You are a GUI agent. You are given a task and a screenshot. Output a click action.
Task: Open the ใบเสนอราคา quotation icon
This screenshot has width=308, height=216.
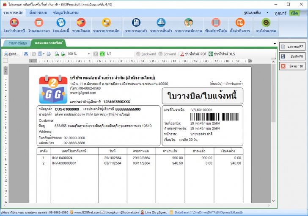click(38, 25)
